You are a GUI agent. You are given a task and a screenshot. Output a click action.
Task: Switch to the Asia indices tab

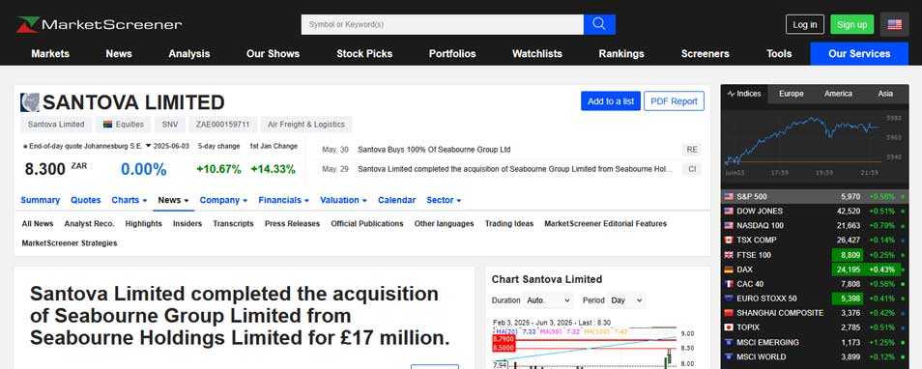click(x=885, y=94)
